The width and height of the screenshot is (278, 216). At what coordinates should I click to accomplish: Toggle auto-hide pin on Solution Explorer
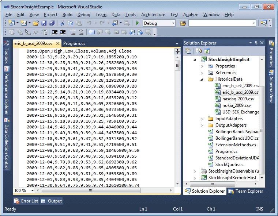coord(256,43)
